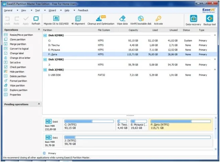Choose Check partition operation

coord(18,67)
